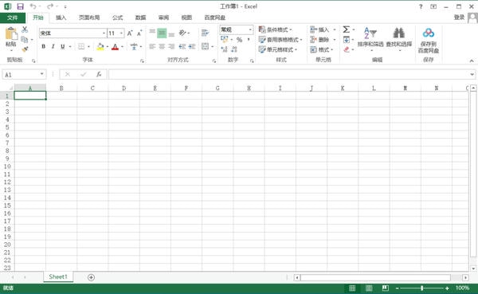Open the number format dropdown (常规)

point(250,29)
